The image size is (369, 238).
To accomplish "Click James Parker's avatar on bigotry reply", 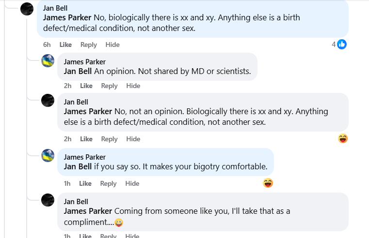I will (x=48, y=156).
